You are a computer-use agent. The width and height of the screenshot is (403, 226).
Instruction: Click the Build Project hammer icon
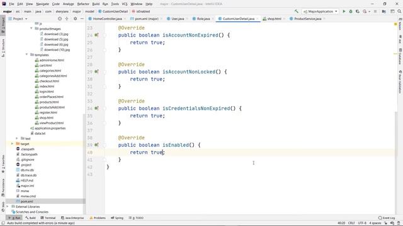297,11
